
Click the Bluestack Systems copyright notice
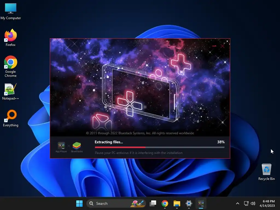[x=140, y=133]
